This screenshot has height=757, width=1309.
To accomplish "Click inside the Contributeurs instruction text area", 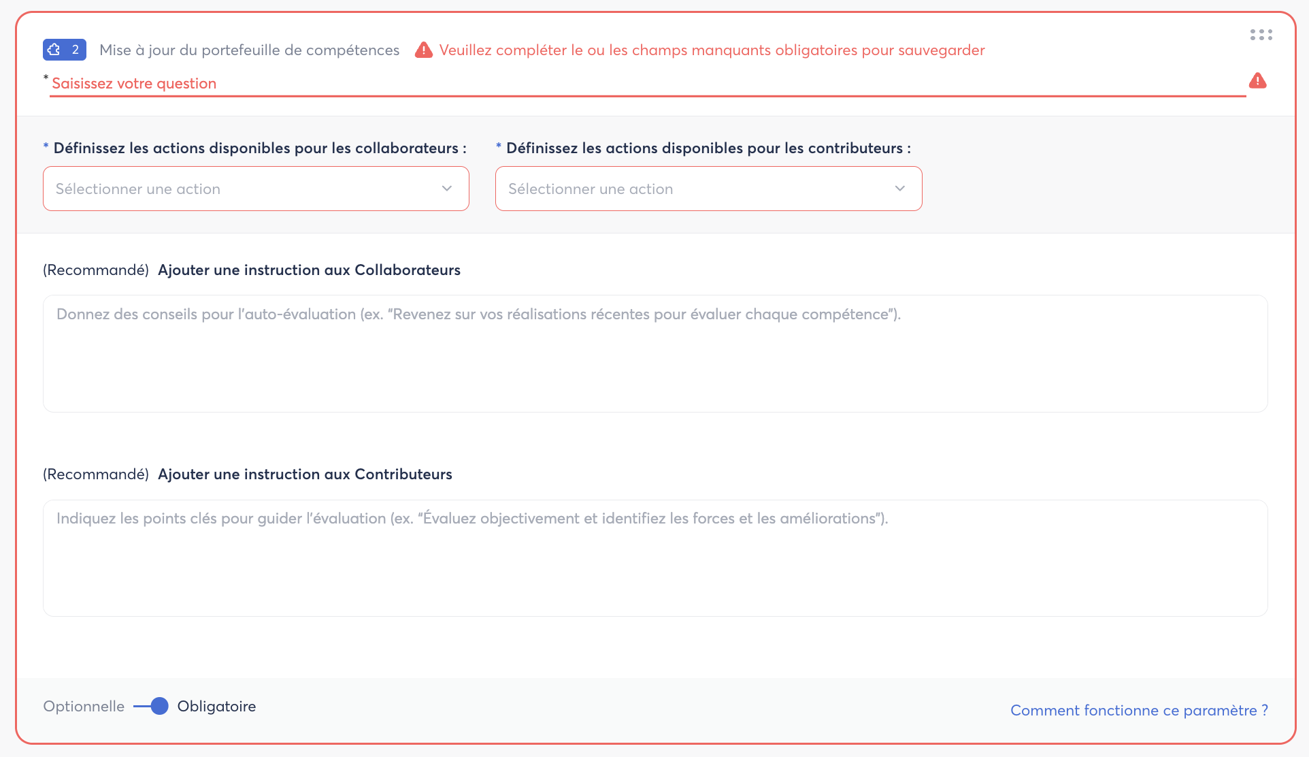I will (654, 558).
